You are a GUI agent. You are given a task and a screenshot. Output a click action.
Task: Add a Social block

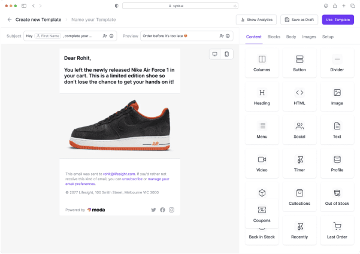300,130
